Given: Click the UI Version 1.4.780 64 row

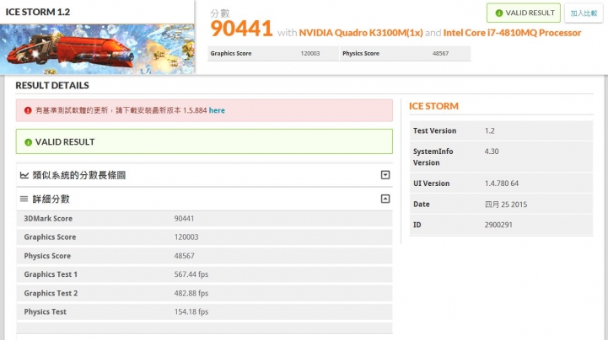Looking at the screenshot, I should pyautogui.click(x=501, y=183).
